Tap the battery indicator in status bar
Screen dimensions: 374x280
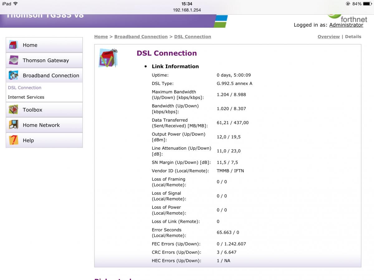367,4
